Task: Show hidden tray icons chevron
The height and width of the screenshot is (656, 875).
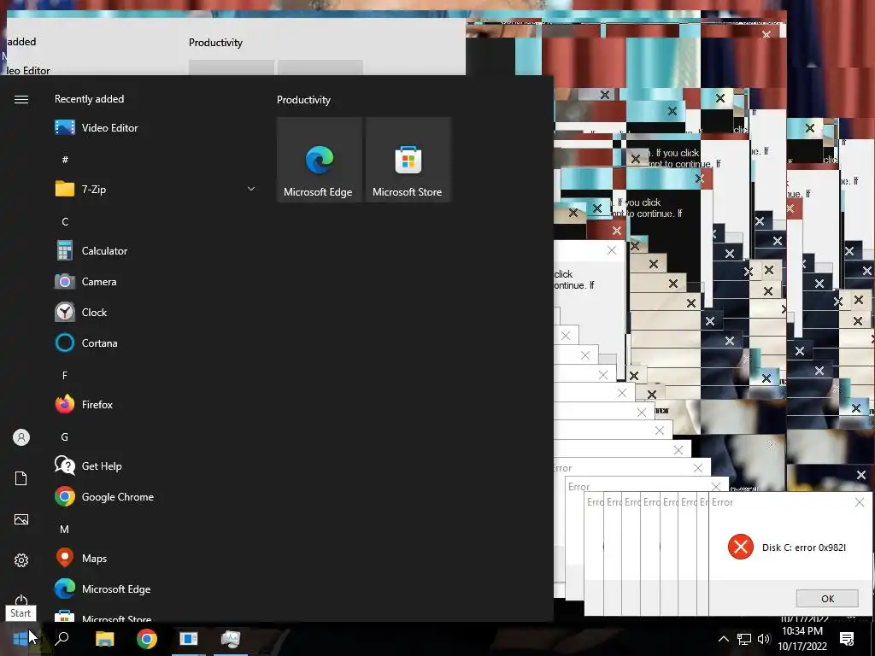Action: click(723, 639)
